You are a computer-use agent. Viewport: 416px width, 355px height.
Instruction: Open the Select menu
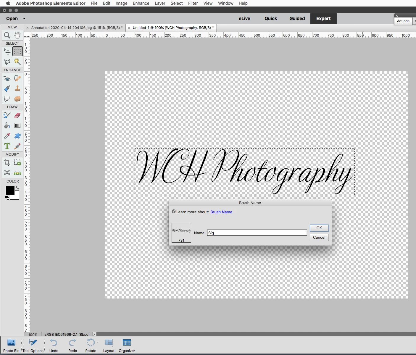(x=177, y=3)
